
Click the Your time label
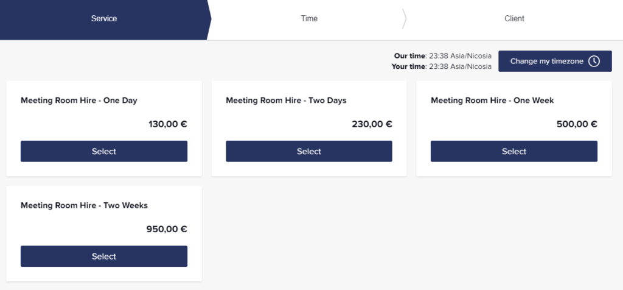408,66
